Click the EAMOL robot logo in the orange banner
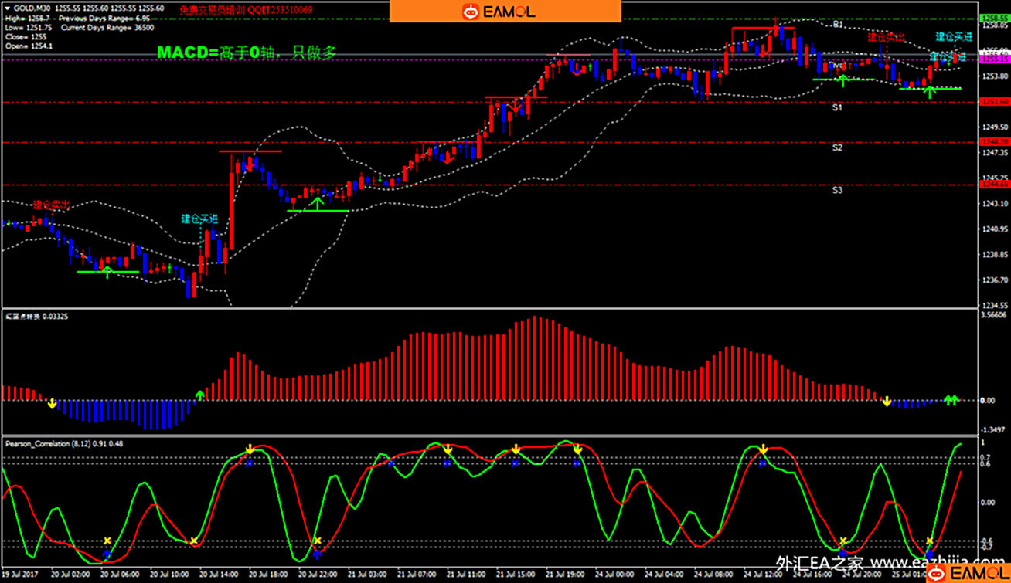 pyautogui.click(x=499, y=11)
